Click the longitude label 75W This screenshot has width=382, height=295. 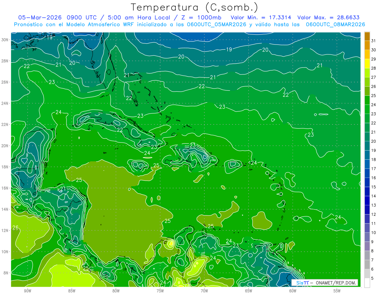(160, 291)
